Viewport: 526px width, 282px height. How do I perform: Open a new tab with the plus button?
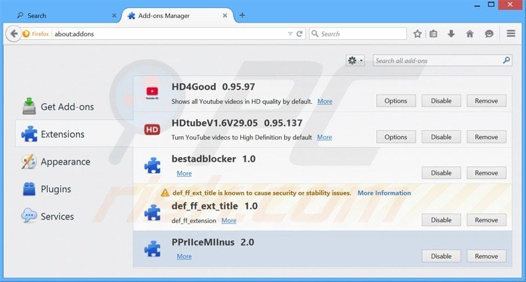tap(242, 15)
